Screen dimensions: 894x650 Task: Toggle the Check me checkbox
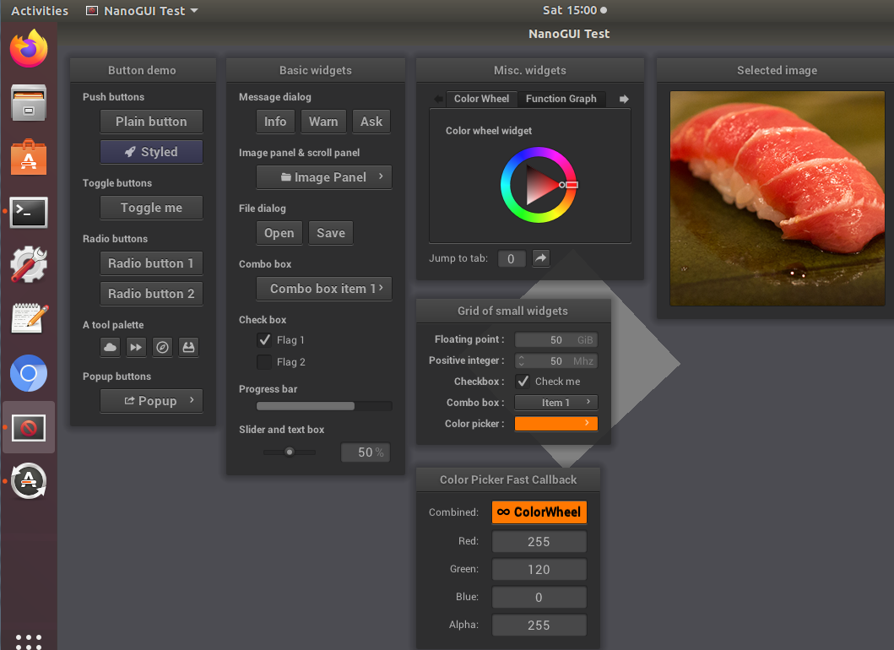pos(523,382)
